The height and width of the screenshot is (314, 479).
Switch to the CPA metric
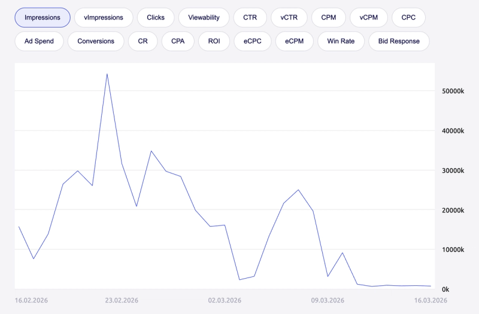pyautogui.click(x=178, y=41)
